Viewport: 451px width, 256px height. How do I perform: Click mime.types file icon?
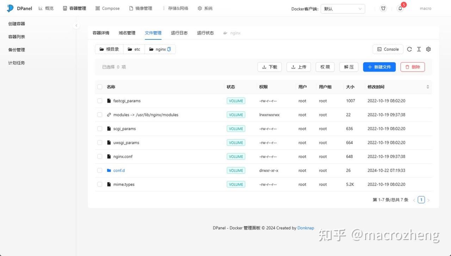(x=109, y=184)
